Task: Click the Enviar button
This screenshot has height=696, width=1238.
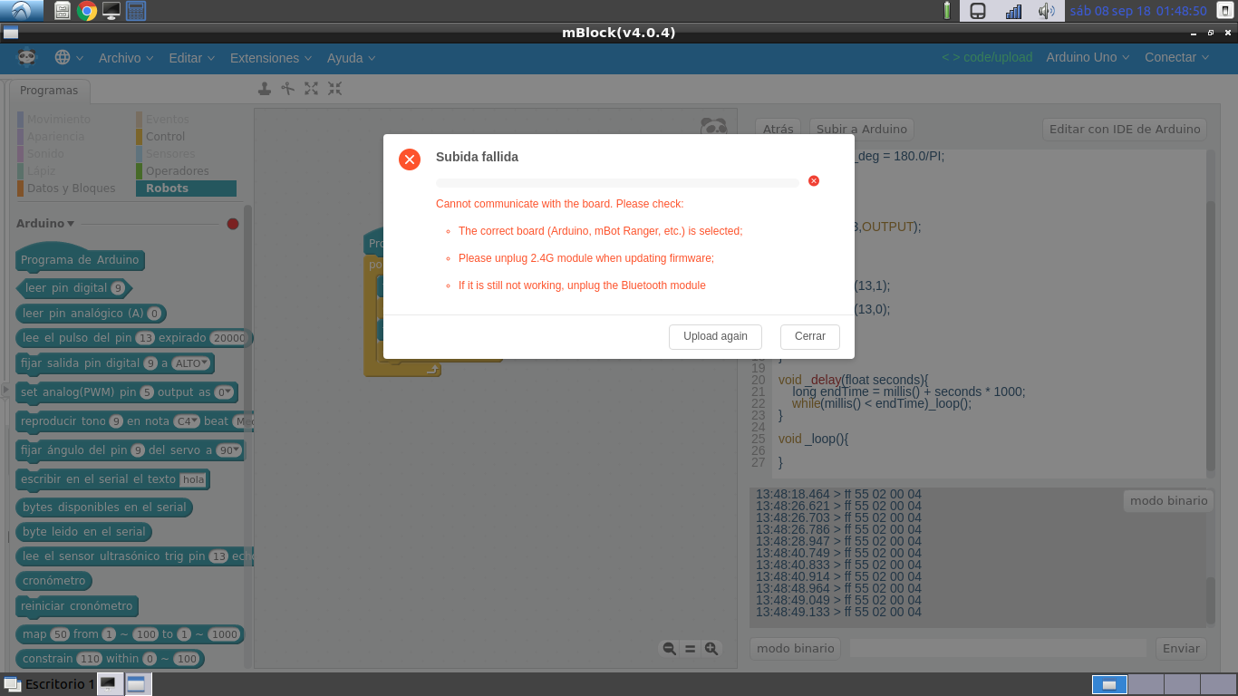Action: pos(1181,648)
